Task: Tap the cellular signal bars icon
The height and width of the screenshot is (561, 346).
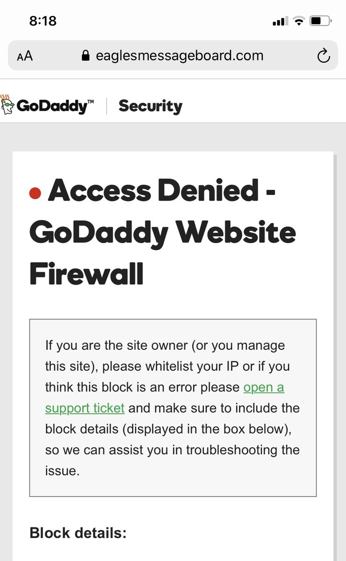Action: (x=280, y=21)
